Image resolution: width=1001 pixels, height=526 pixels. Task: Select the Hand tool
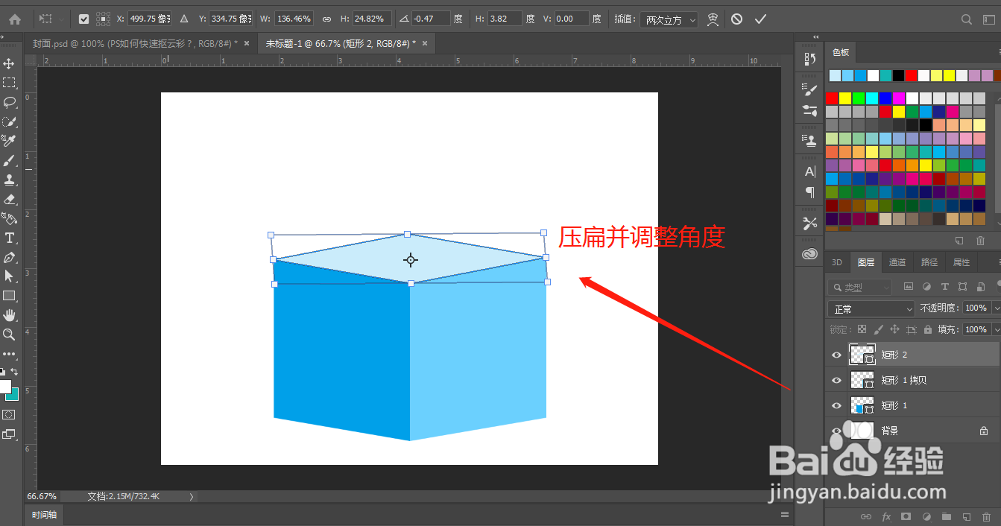point(10,315)
